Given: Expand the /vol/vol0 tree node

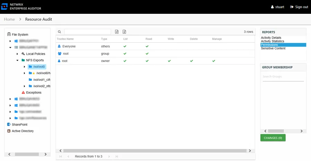Looking at the screenshot, I should [x=24, y=67].
